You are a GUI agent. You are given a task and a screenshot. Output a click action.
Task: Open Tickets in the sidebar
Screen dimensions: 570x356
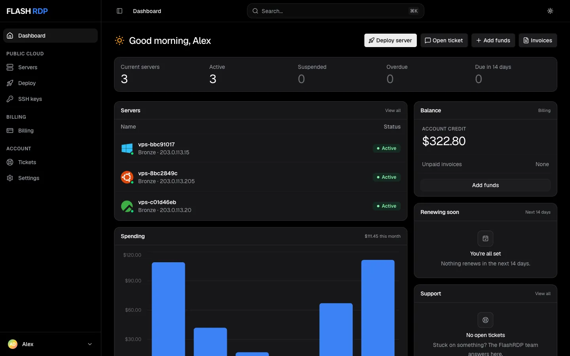[50, 162]
